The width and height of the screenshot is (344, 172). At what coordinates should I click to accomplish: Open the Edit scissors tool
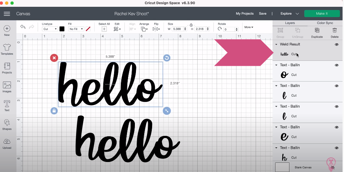click(117, 29)
